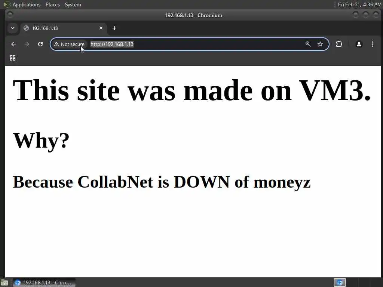This screenshot has width=383, height=287.
Task: Open the apps grid on bookmarks bar
Action: [x=13, y=58]
